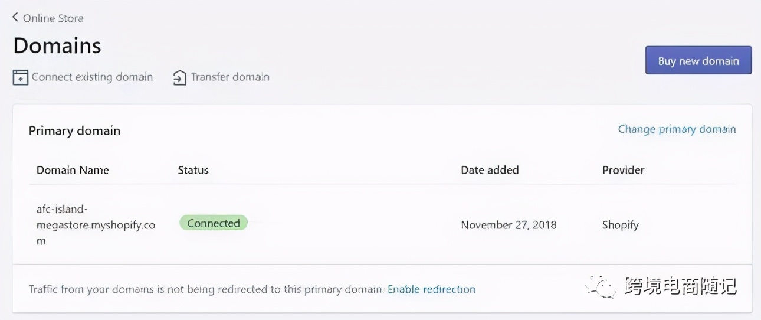Go back to Online Store breadcrumb text
The image size is (761, 320).
tap(53, 18)
